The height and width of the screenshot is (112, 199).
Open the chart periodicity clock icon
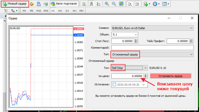[156, 4]
